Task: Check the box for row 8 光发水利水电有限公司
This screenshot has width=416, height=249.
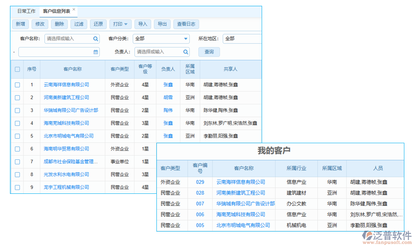Action: [x=17, y=175]
